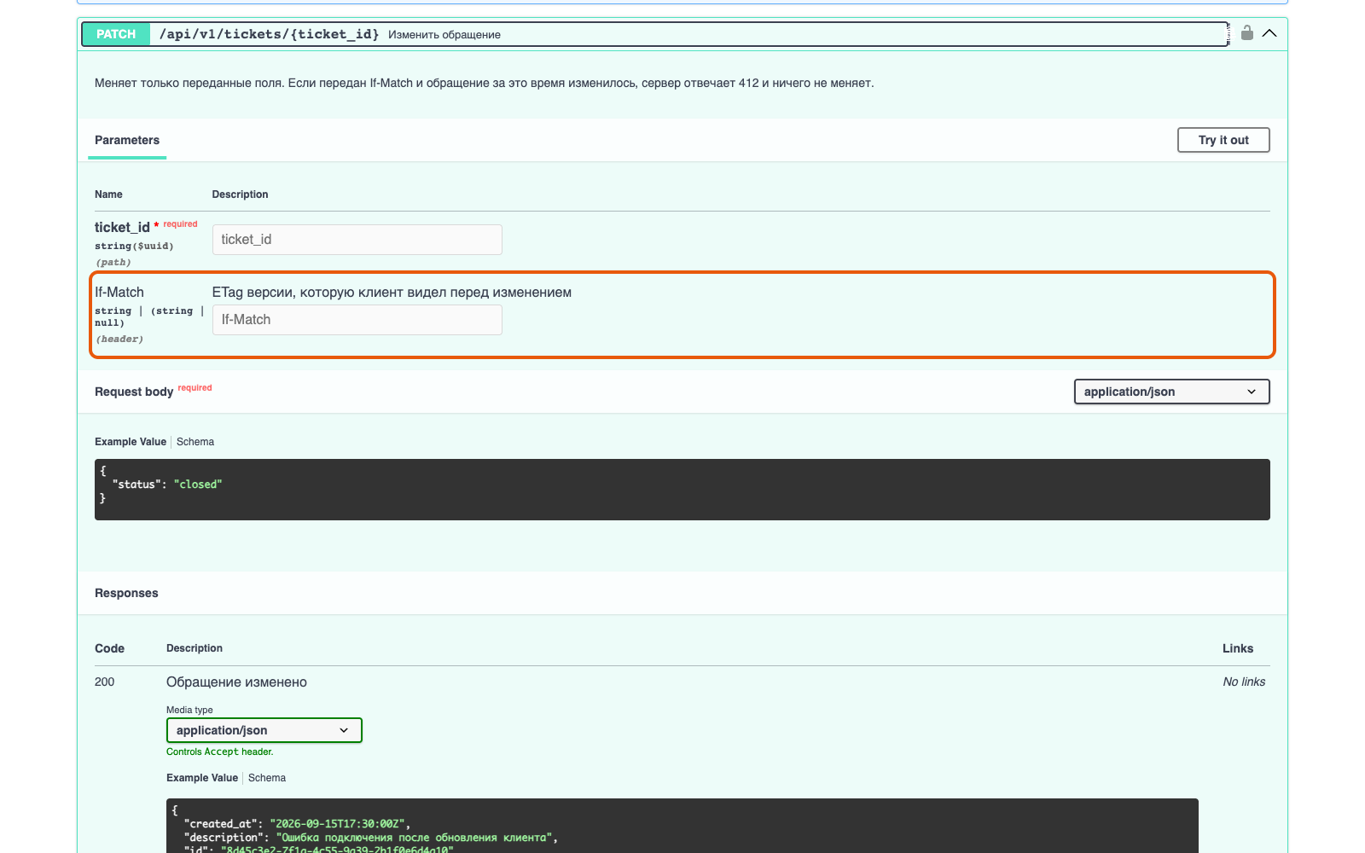Select the Request body Example Value tab
The width and height of the screenshot is (1365, 853).
point(131,442)
